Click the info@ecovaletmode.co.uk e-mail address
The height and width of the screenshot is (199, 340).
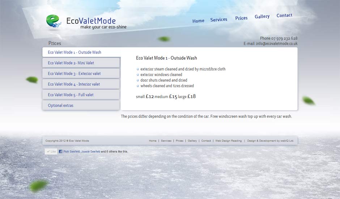pos(277,44)
